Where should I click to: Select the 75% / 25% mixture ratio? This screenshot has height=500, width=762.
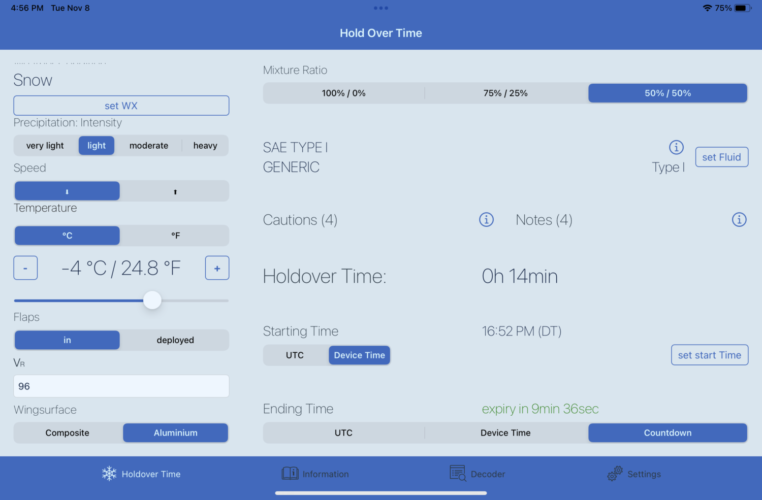pyautogui.click(x=505, y=93)
